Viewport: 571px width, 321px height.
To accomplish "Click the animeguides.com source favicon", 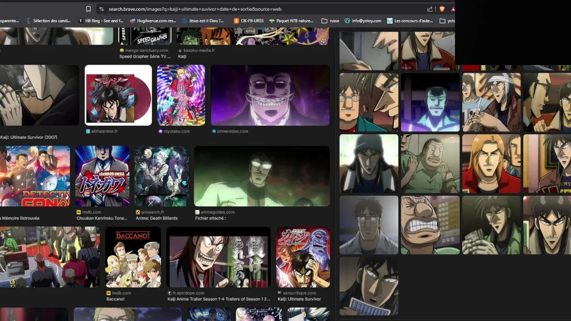I will 197,212.
